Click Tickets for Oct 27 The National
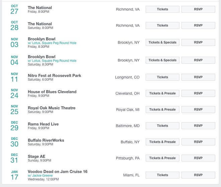Screen dimensions: 221x187 coord(162,9)
